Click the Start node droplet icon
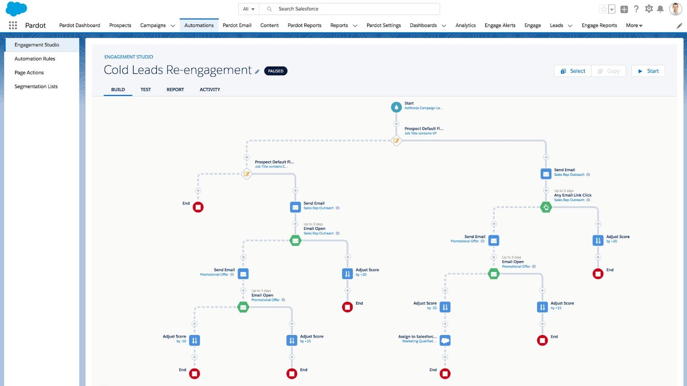The image size is (687, 386). [x=395, y=107]
